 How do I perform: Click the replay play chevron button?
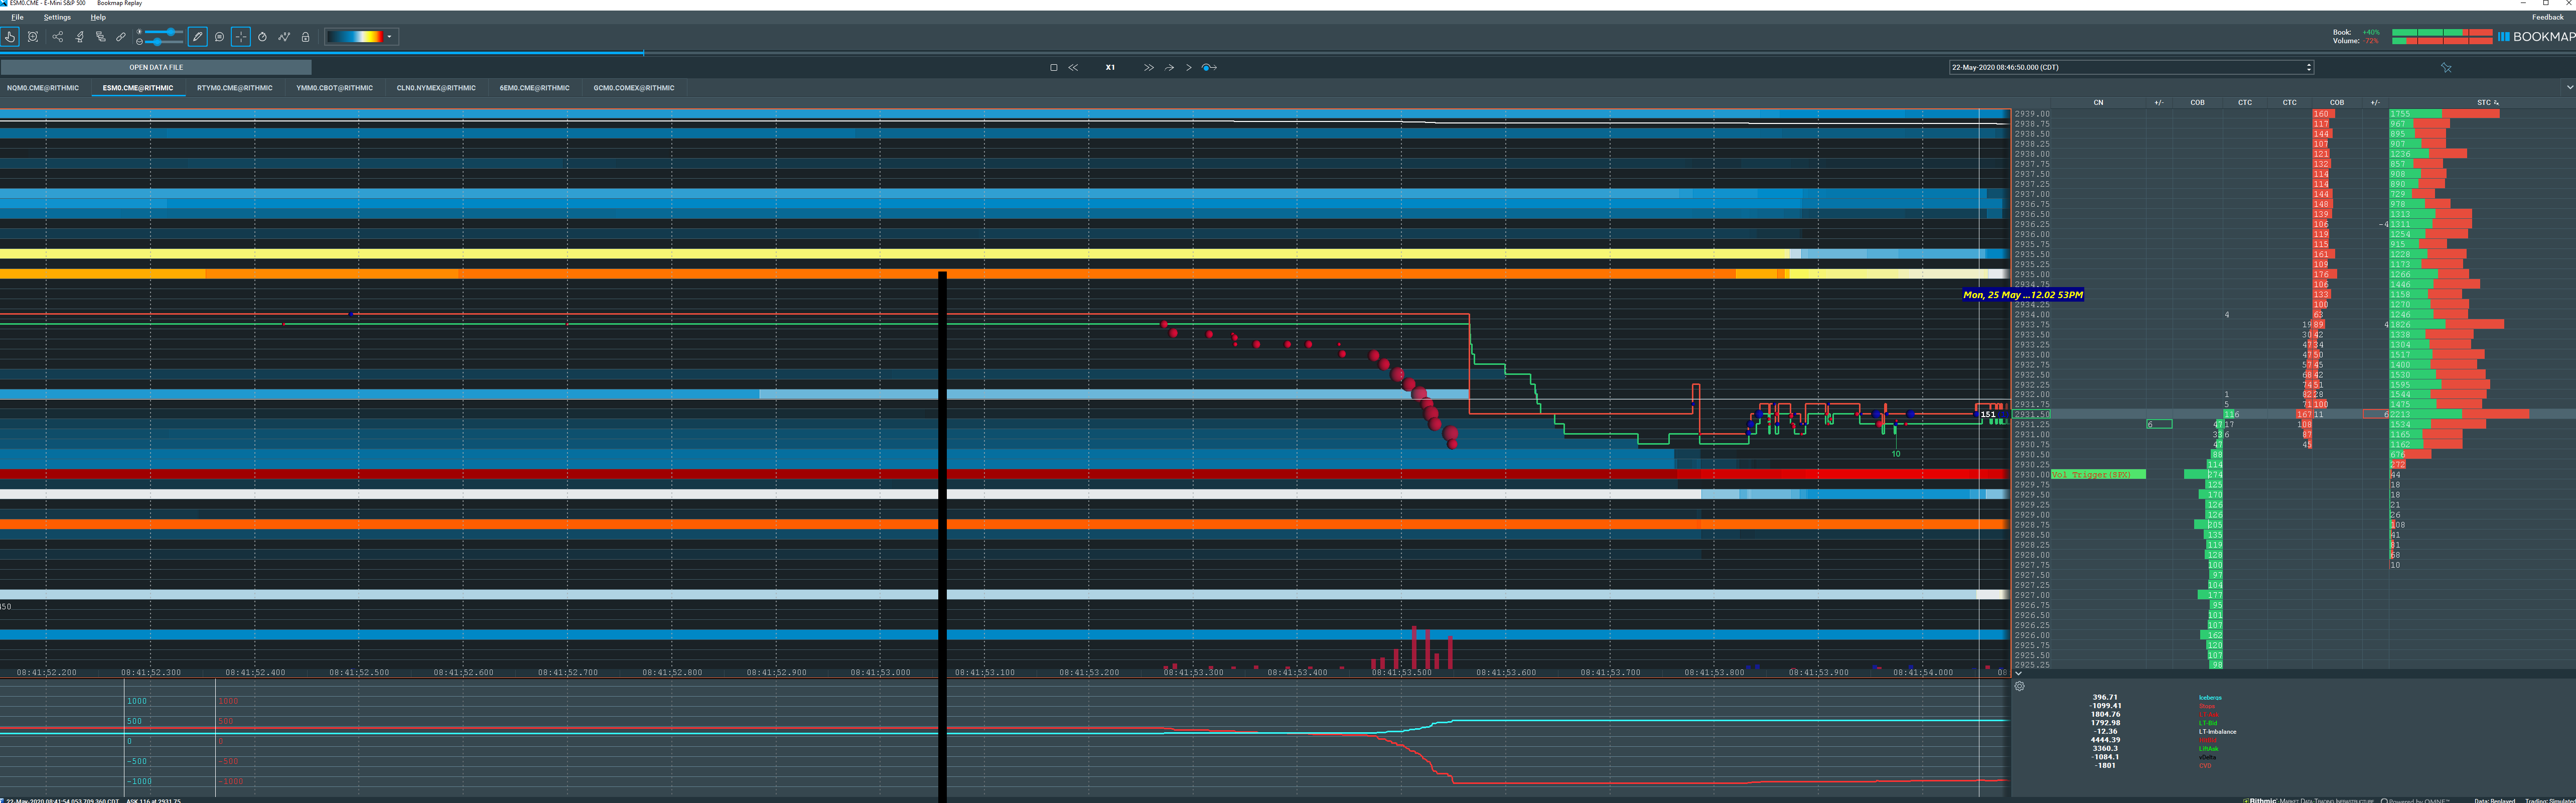point(1189,68)
